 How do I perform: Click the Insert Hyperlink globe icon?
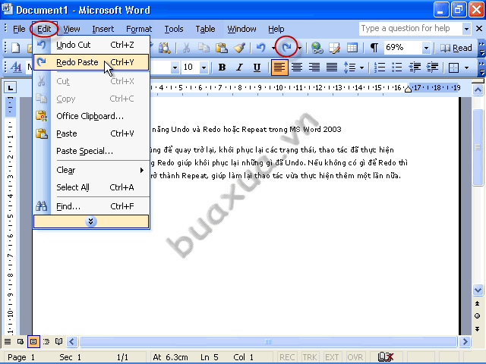coord(317,48)
